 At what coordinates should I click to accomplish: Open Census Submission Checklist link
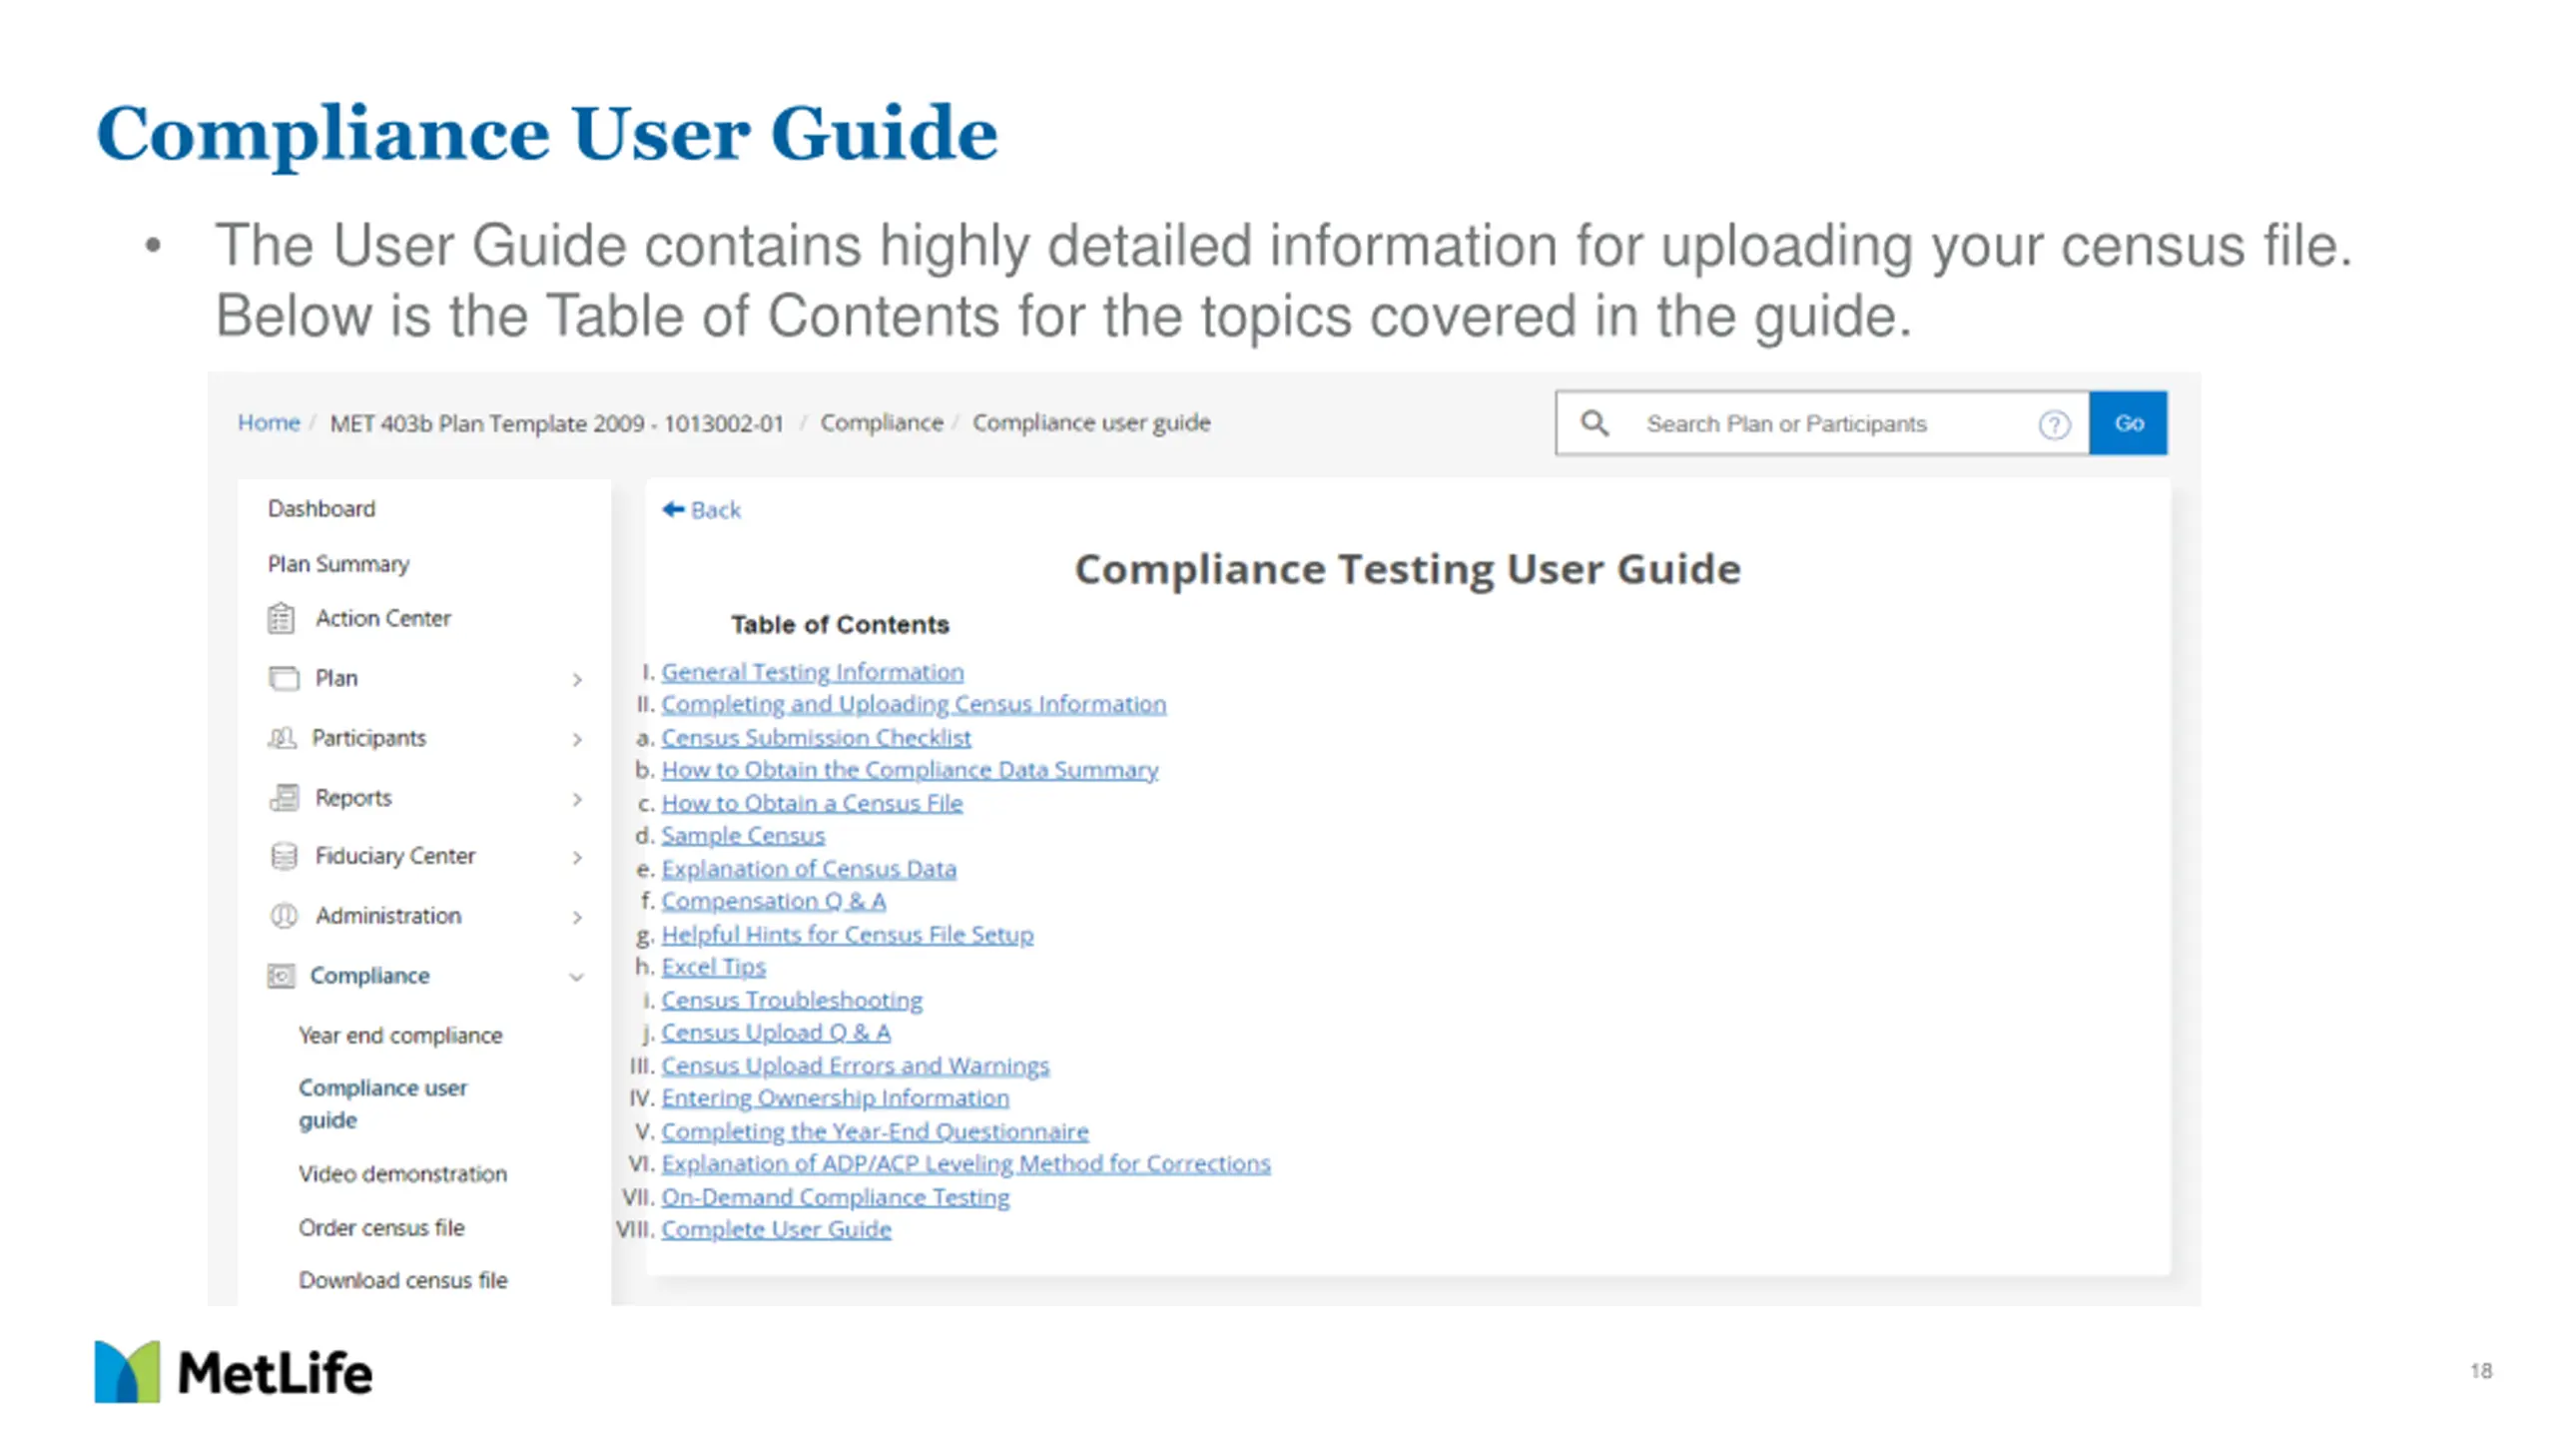tap(816, 738)
